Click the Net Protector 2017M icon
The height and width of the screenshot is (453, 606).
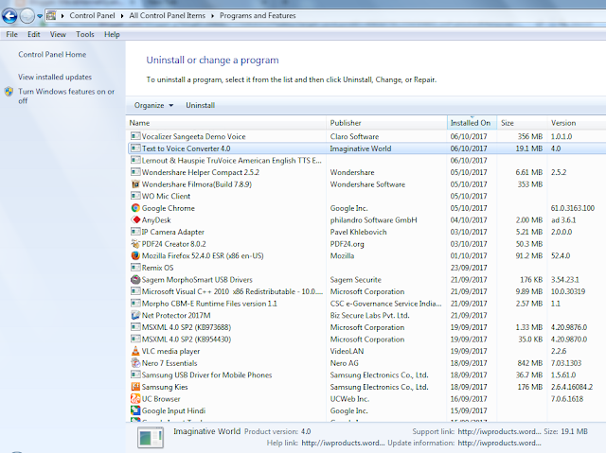click(135, 315)
